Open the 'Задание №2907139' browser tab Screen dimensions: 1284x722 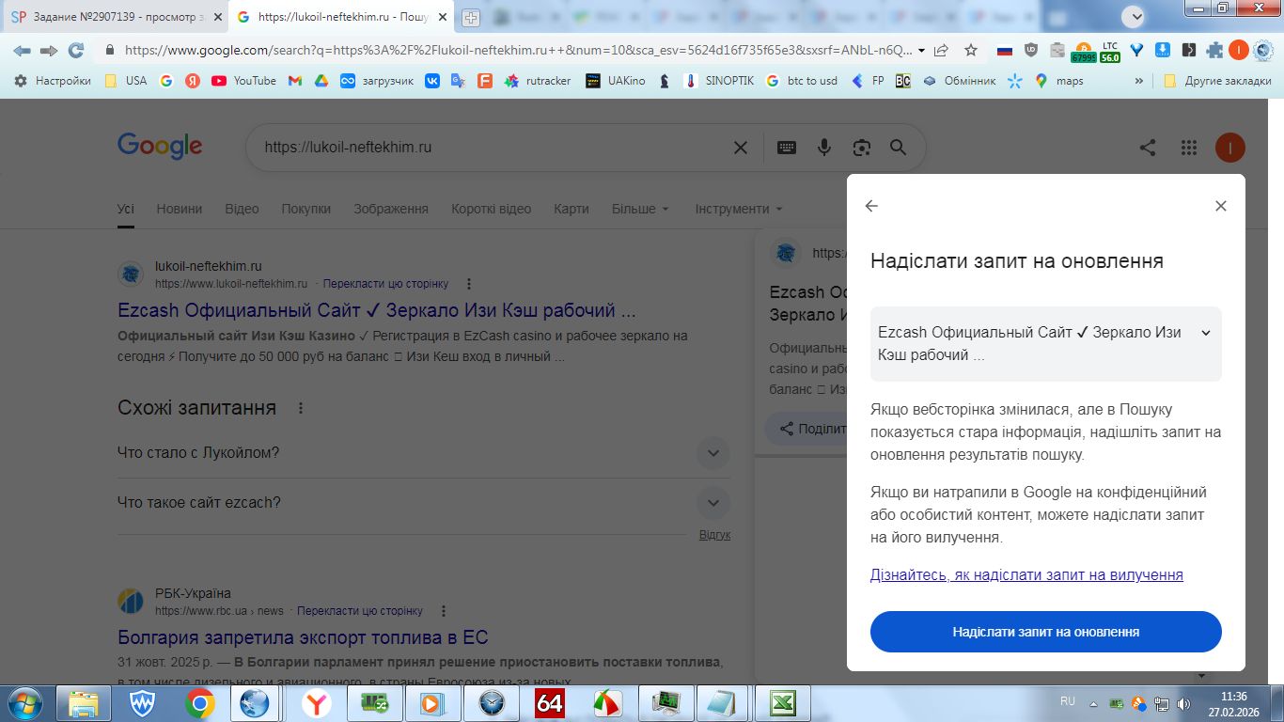click(x=117, y=17)
